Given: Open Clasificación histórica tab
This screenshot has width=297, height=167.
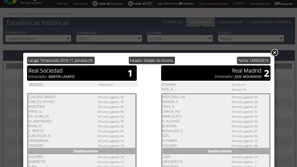Looking at the screenshot, I should (270, 22).
